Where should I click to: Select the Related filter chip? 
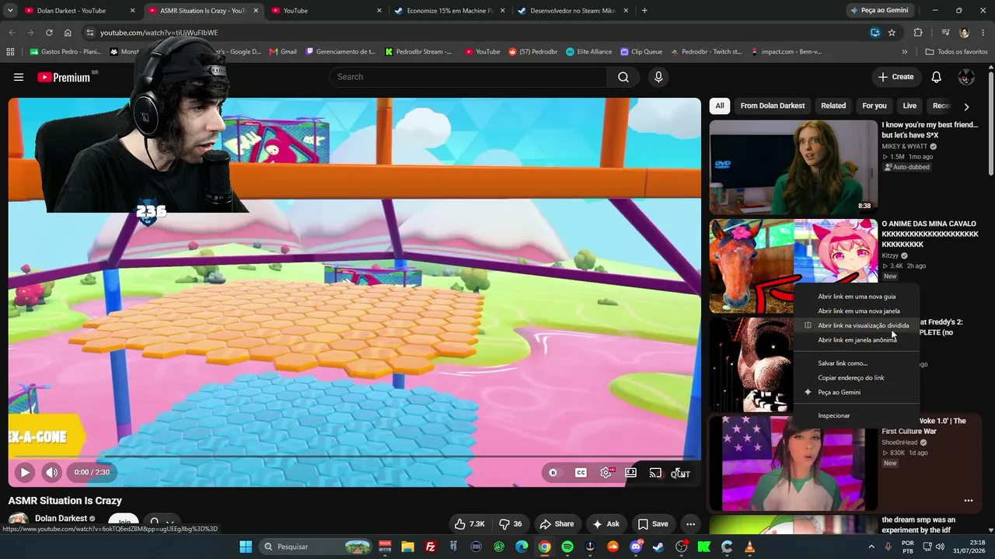(833, 106)
